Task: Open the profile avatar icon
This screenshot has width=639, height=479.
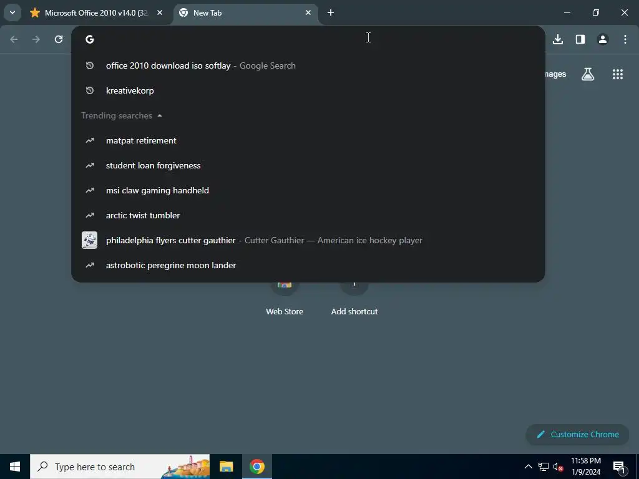Action: pos(602,39)
